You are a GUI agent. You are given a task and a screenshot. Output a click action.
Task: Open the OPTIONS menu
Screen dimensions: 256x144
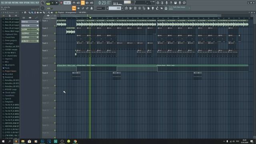click(27, 3)
